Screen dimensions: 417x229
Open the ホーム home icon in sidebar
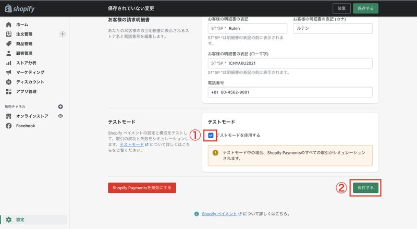tap(8, 25)
